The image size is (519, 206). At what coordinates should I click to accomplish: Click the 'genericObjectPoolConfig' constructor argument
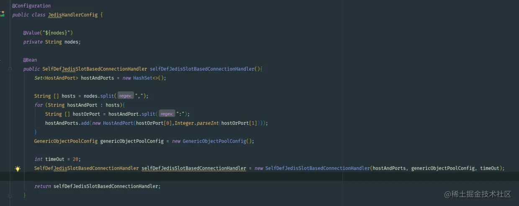[x=443, y=168]
